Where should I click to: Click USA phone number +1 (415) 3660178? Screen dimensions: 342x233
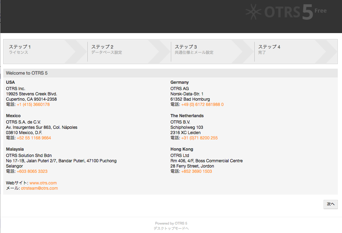(x=33, y=105)
